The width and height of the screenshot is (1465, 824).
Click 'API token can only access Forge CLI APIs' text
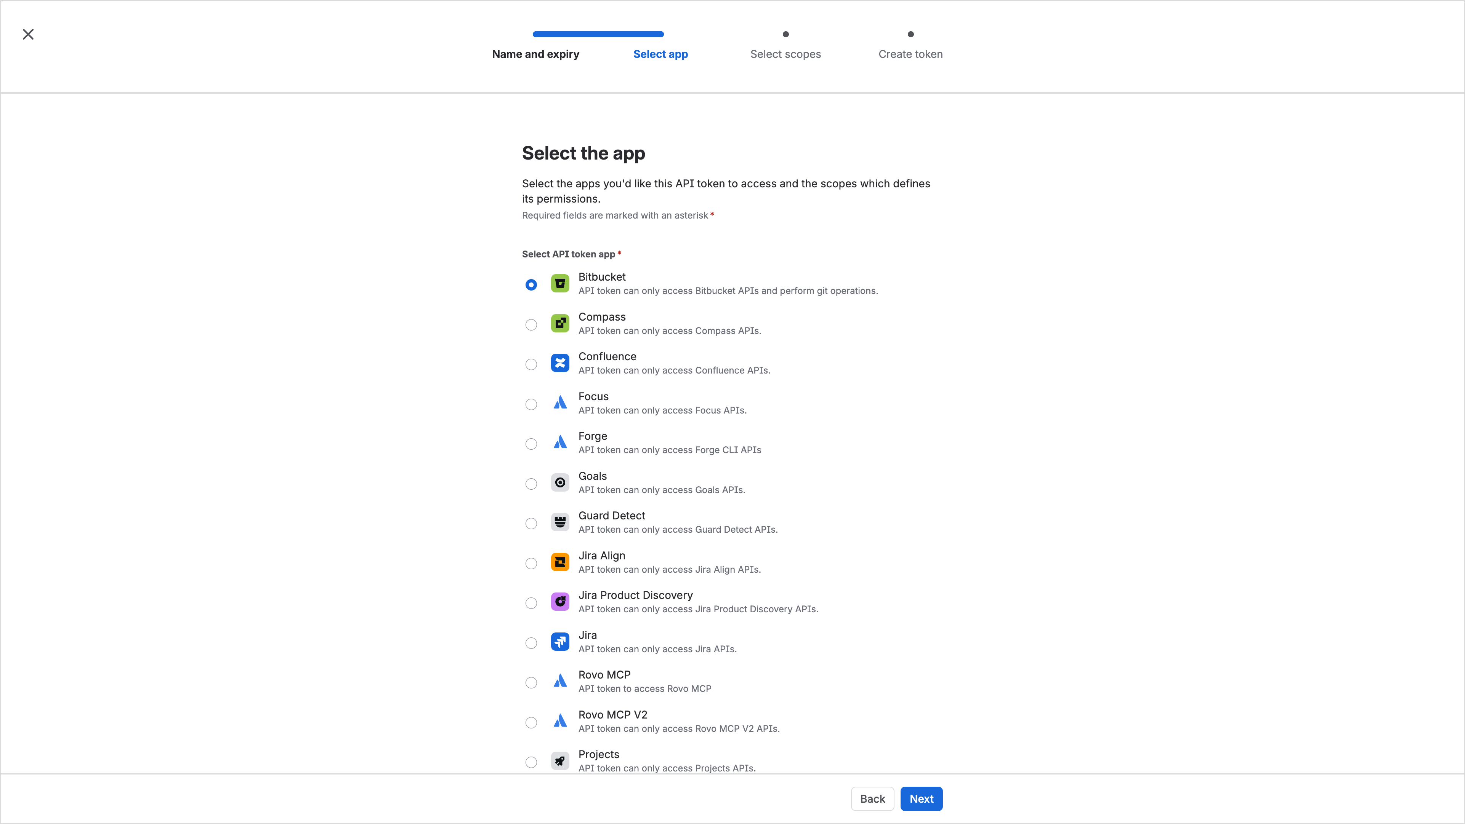(670, 450)
